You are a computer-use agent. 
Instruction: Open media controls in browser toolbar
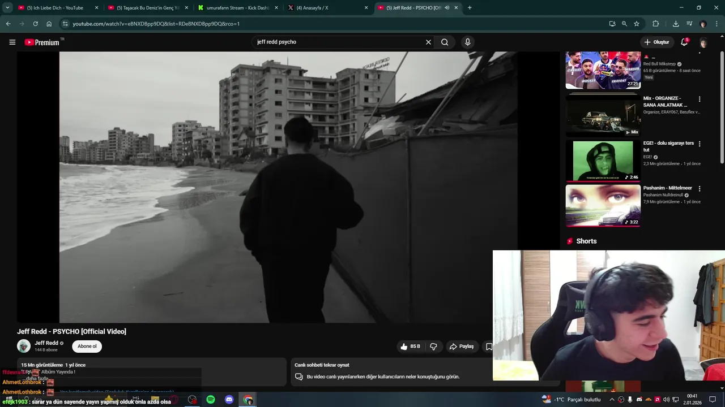click(x=689, y=24)
